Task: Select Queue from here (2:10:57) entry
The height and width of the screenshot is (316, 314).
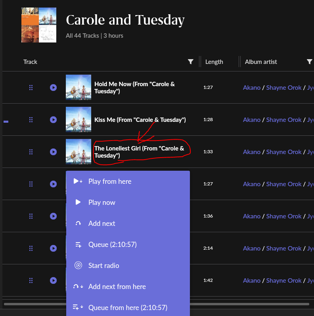Action: click(x=128, y=308)
